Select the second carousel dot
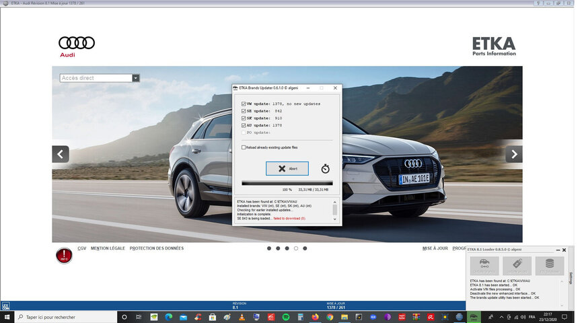Screen dimensions: 580x323 (x=278, y=248)
